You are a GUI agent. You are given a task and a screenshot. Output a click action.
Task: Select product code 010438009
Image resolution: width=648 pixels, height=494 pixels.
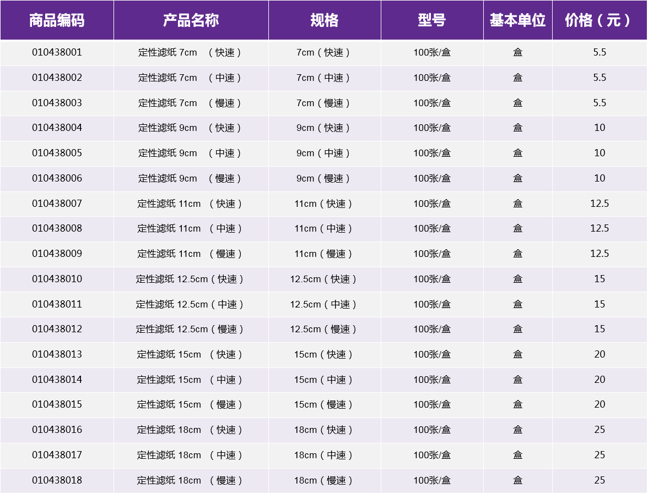point(57,254)
